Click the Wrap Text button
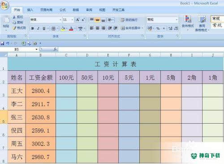 click(129, 20)
